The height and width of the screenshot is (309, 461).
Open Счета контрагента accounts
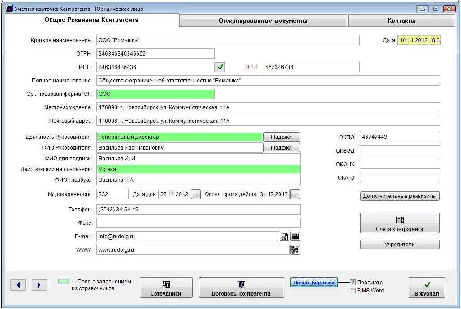coord(400,223)
